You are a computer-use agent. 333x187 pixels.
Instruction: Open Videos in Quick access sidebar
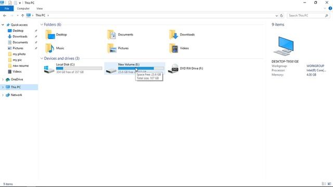(x=17, y=72)
